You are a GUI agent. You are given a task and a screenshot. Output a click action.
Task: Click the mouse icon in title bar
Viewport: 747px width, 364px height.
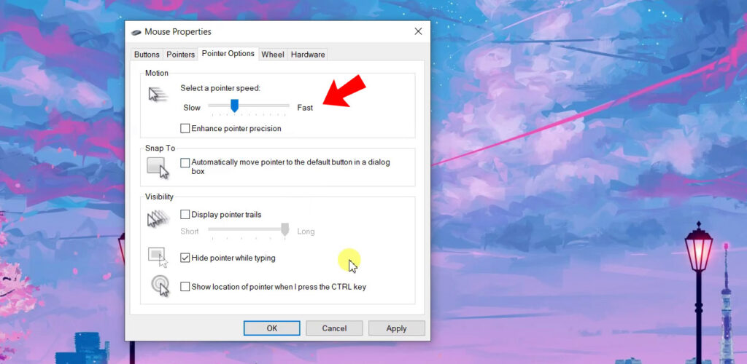(x=136, y=32)
